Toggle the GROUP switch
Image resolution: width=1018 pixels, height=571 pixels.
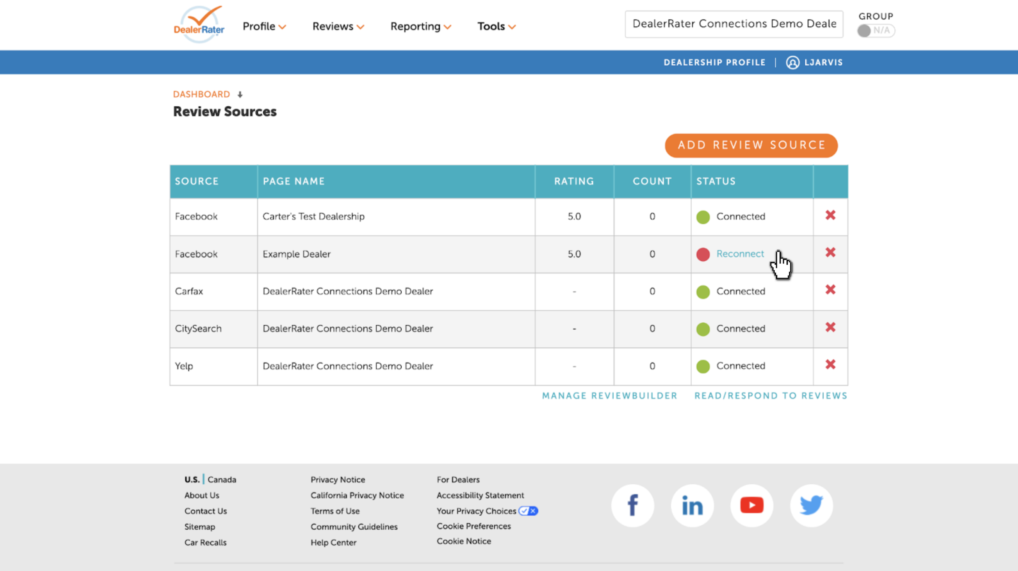coord(876,31)
